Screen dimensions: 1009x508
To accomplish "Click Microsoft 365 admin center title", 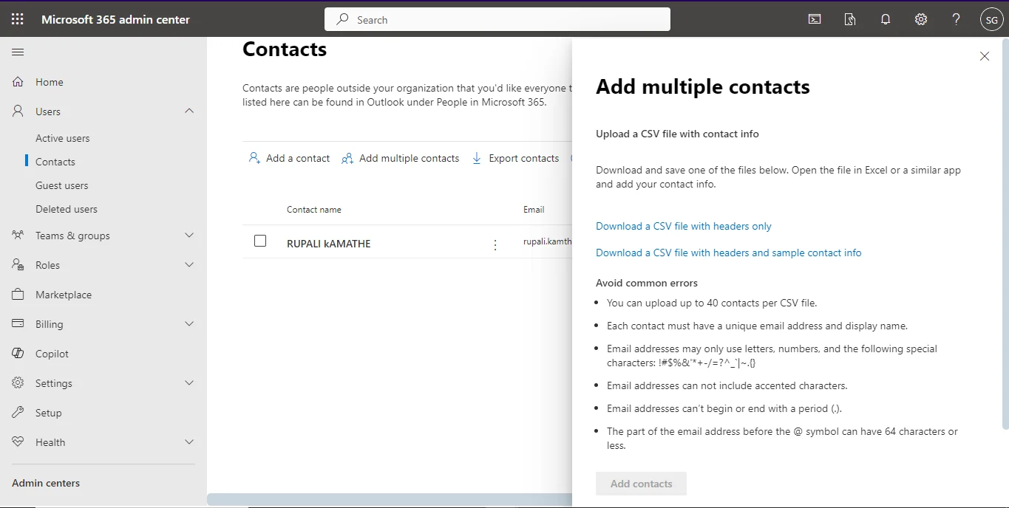I will pos(115,20).
